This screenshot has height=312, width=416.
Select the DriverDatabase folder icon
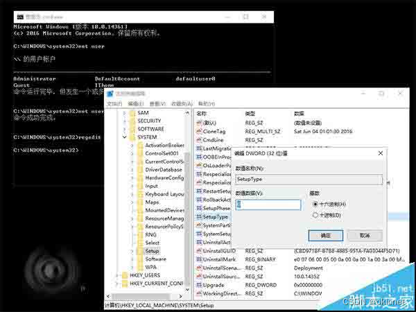(x=140, y=170)
